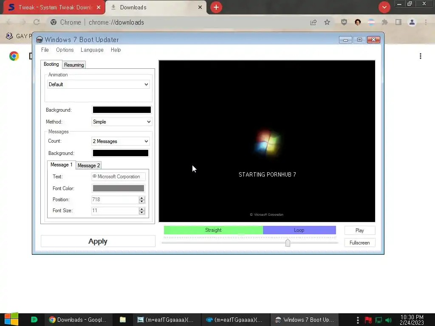Click the browser forward arrow
435x326 pixels.
point(23,22)
